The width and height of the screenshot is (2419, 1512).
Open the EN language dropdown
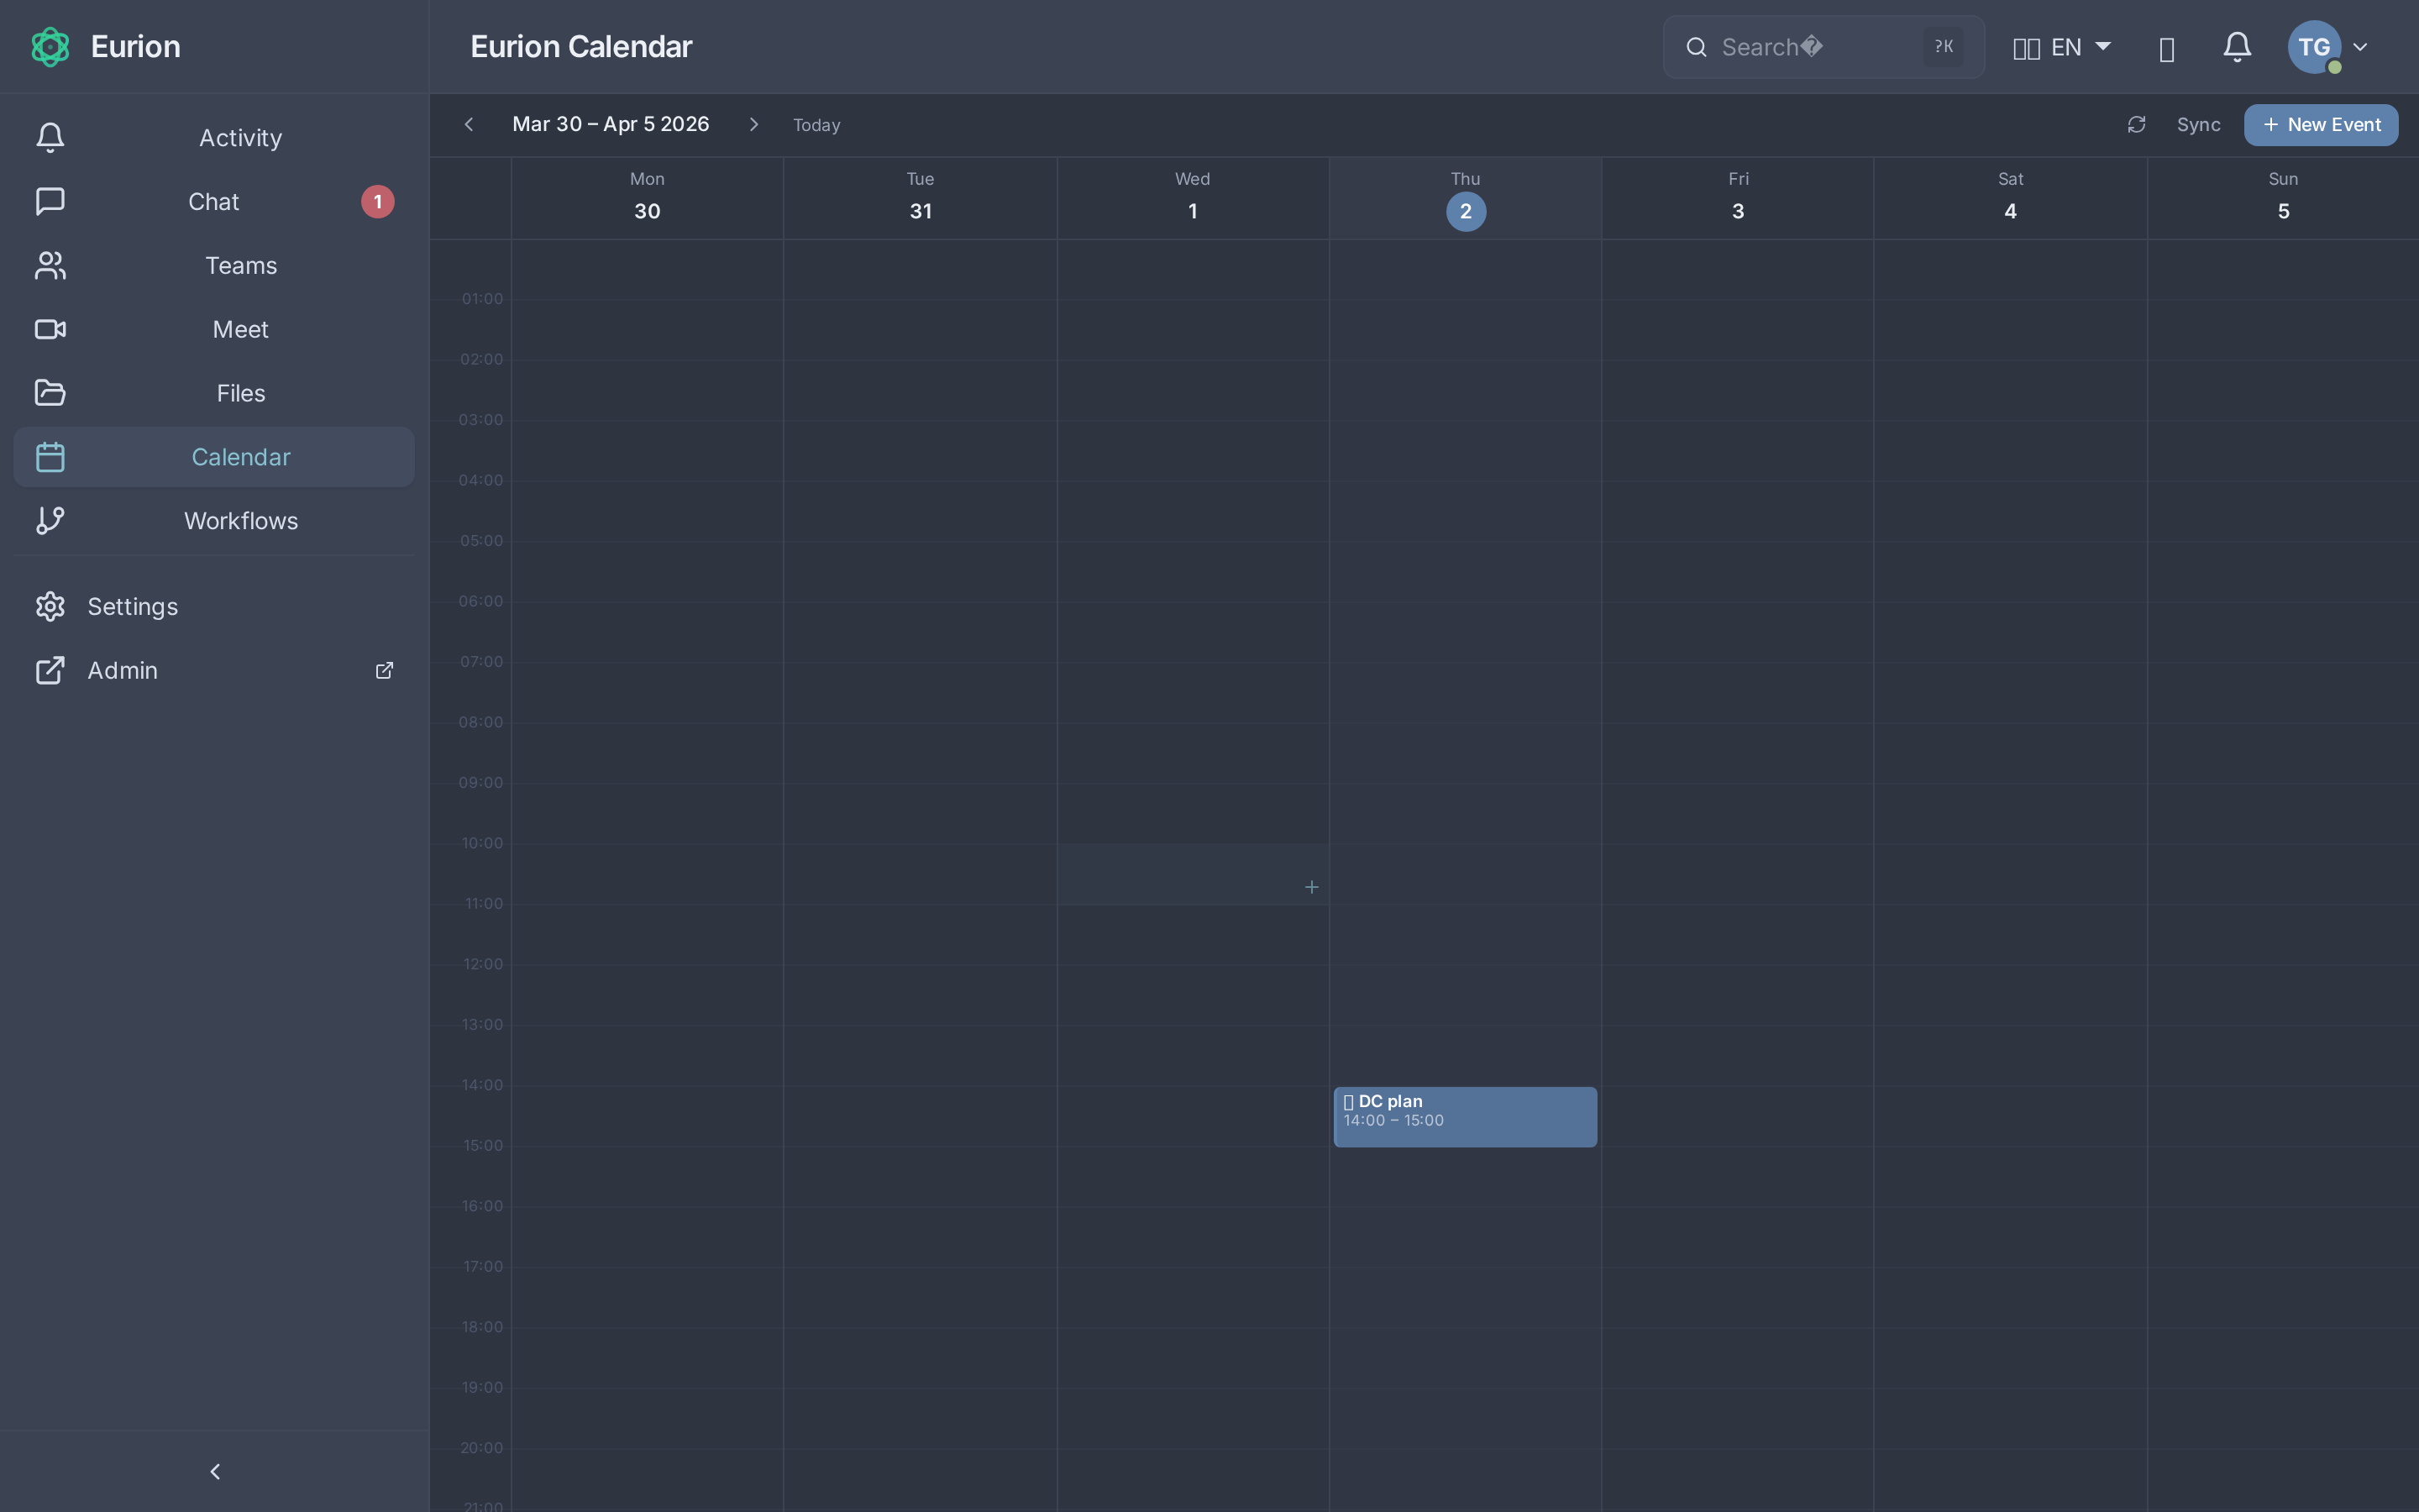point(2061,46)
